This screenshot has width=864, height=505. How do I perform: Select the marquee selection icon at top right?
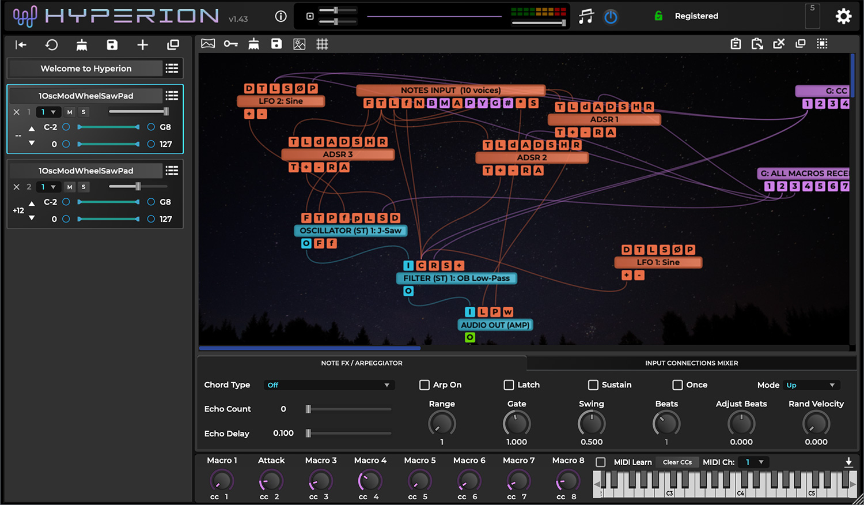(822, 43)
